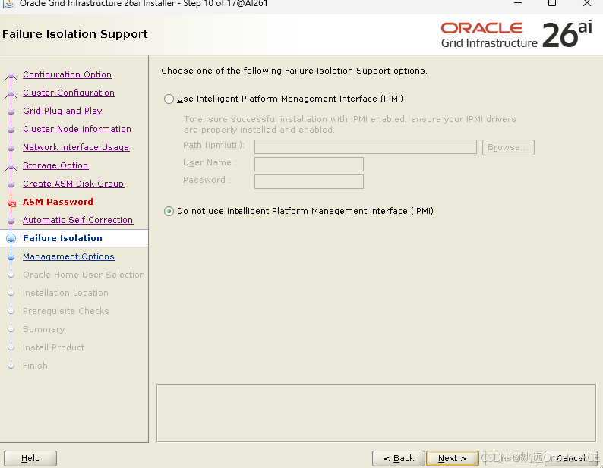Screen dimensions: 603x468
Task: Go to Storage Option step
Action: coord(55,165)
